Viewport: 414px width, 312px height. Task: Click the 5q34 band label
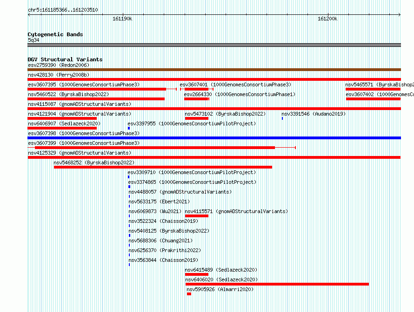tap(33, 40)
